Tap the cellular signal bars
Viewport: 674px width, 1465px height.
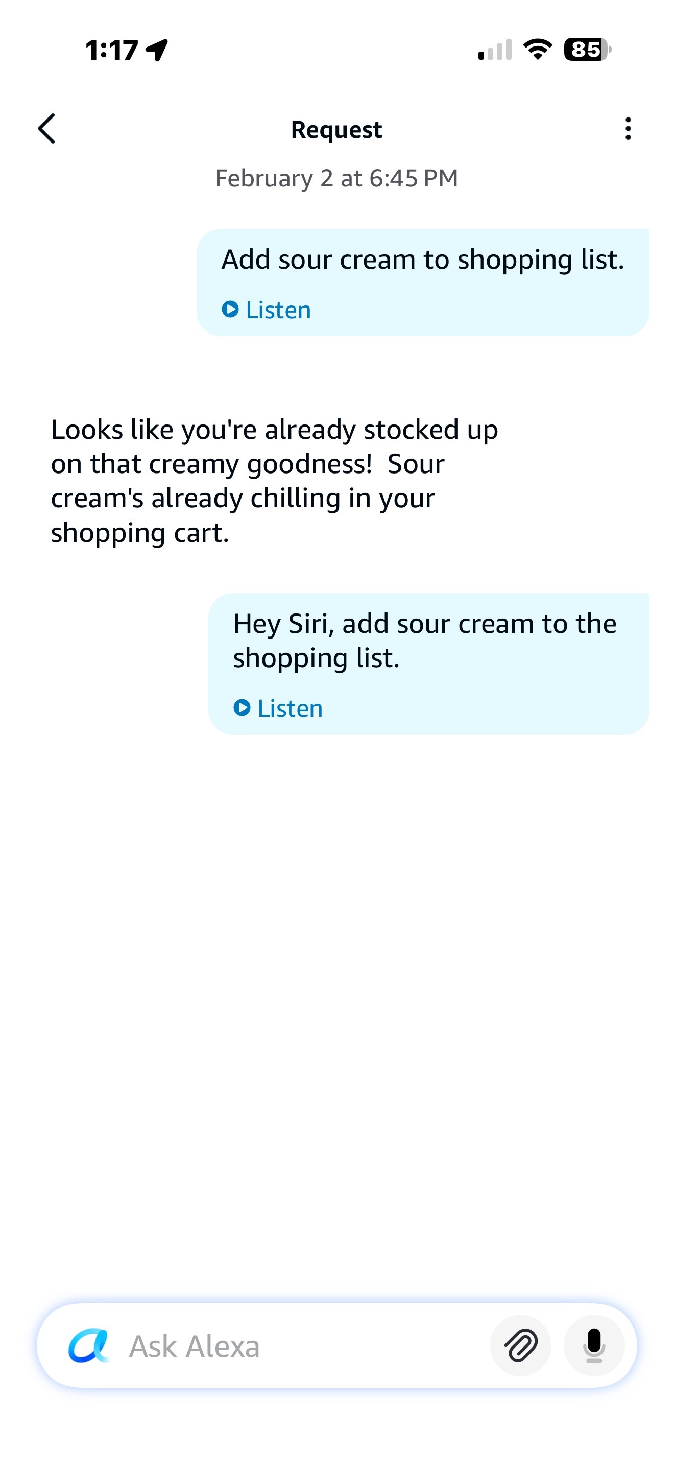[495, 50]
